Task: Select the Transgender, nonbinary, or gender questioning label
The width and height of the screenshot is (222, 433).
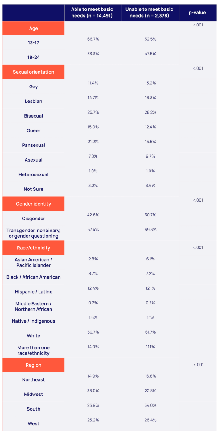Action: 34,233
